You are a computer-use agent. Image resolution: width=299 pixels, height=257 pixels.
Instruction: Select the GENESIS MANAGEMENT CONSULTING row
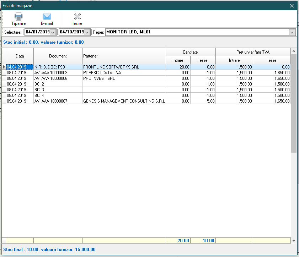(x=124, y=101)
